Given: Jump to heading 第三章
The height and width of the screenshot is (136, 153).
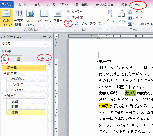Looking at the screenshot, I should [24, 96].
